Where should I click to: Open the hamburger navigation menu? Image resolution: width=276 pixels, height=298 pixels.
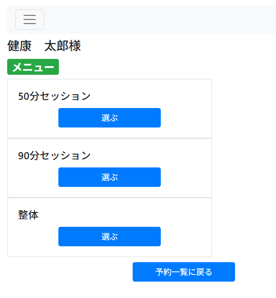pos(30,19)
